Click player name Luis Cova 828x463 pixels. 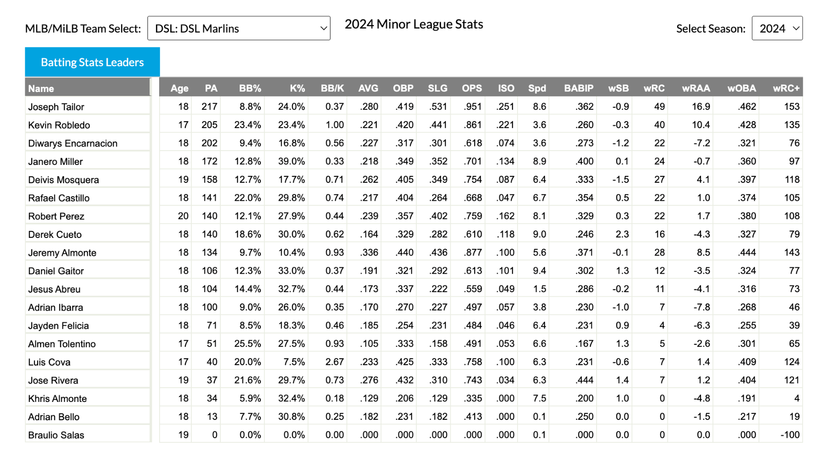click(x=49, y=362)
